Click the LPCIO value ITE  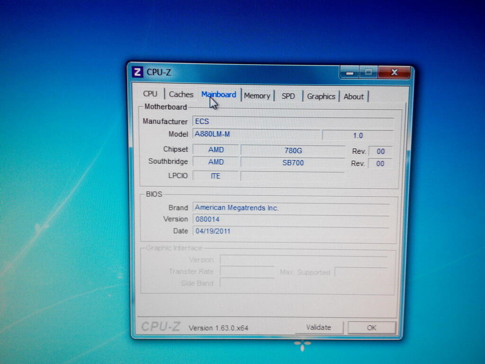216,176
